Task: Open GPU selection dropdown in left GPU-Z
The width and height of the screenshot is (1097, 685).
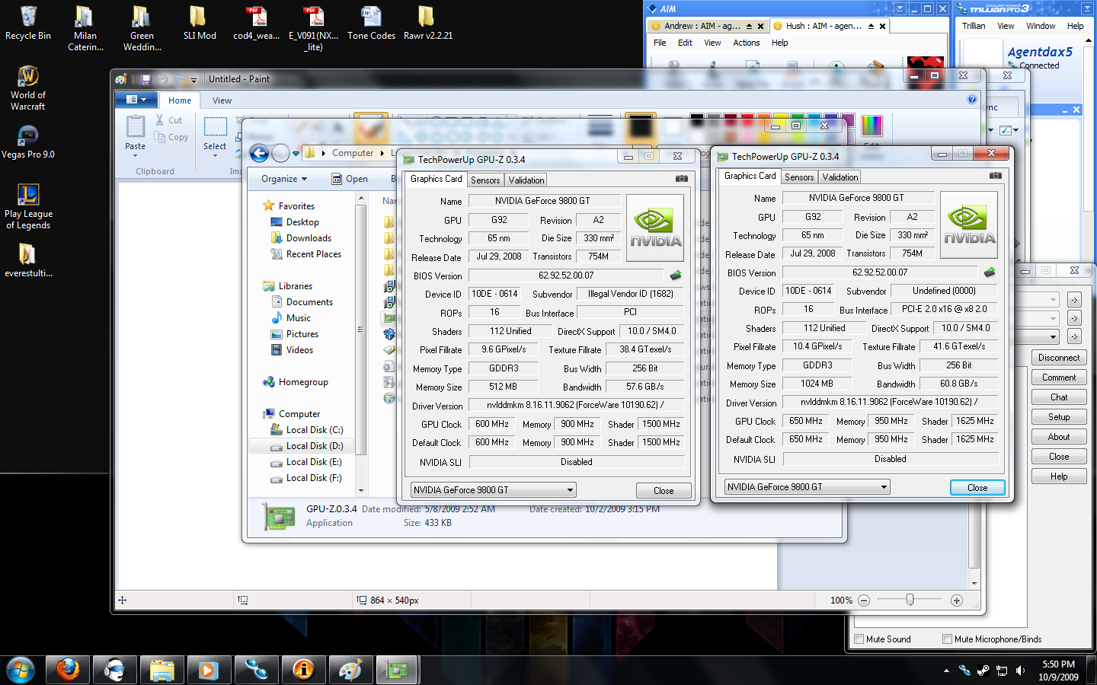Action: 493,490
